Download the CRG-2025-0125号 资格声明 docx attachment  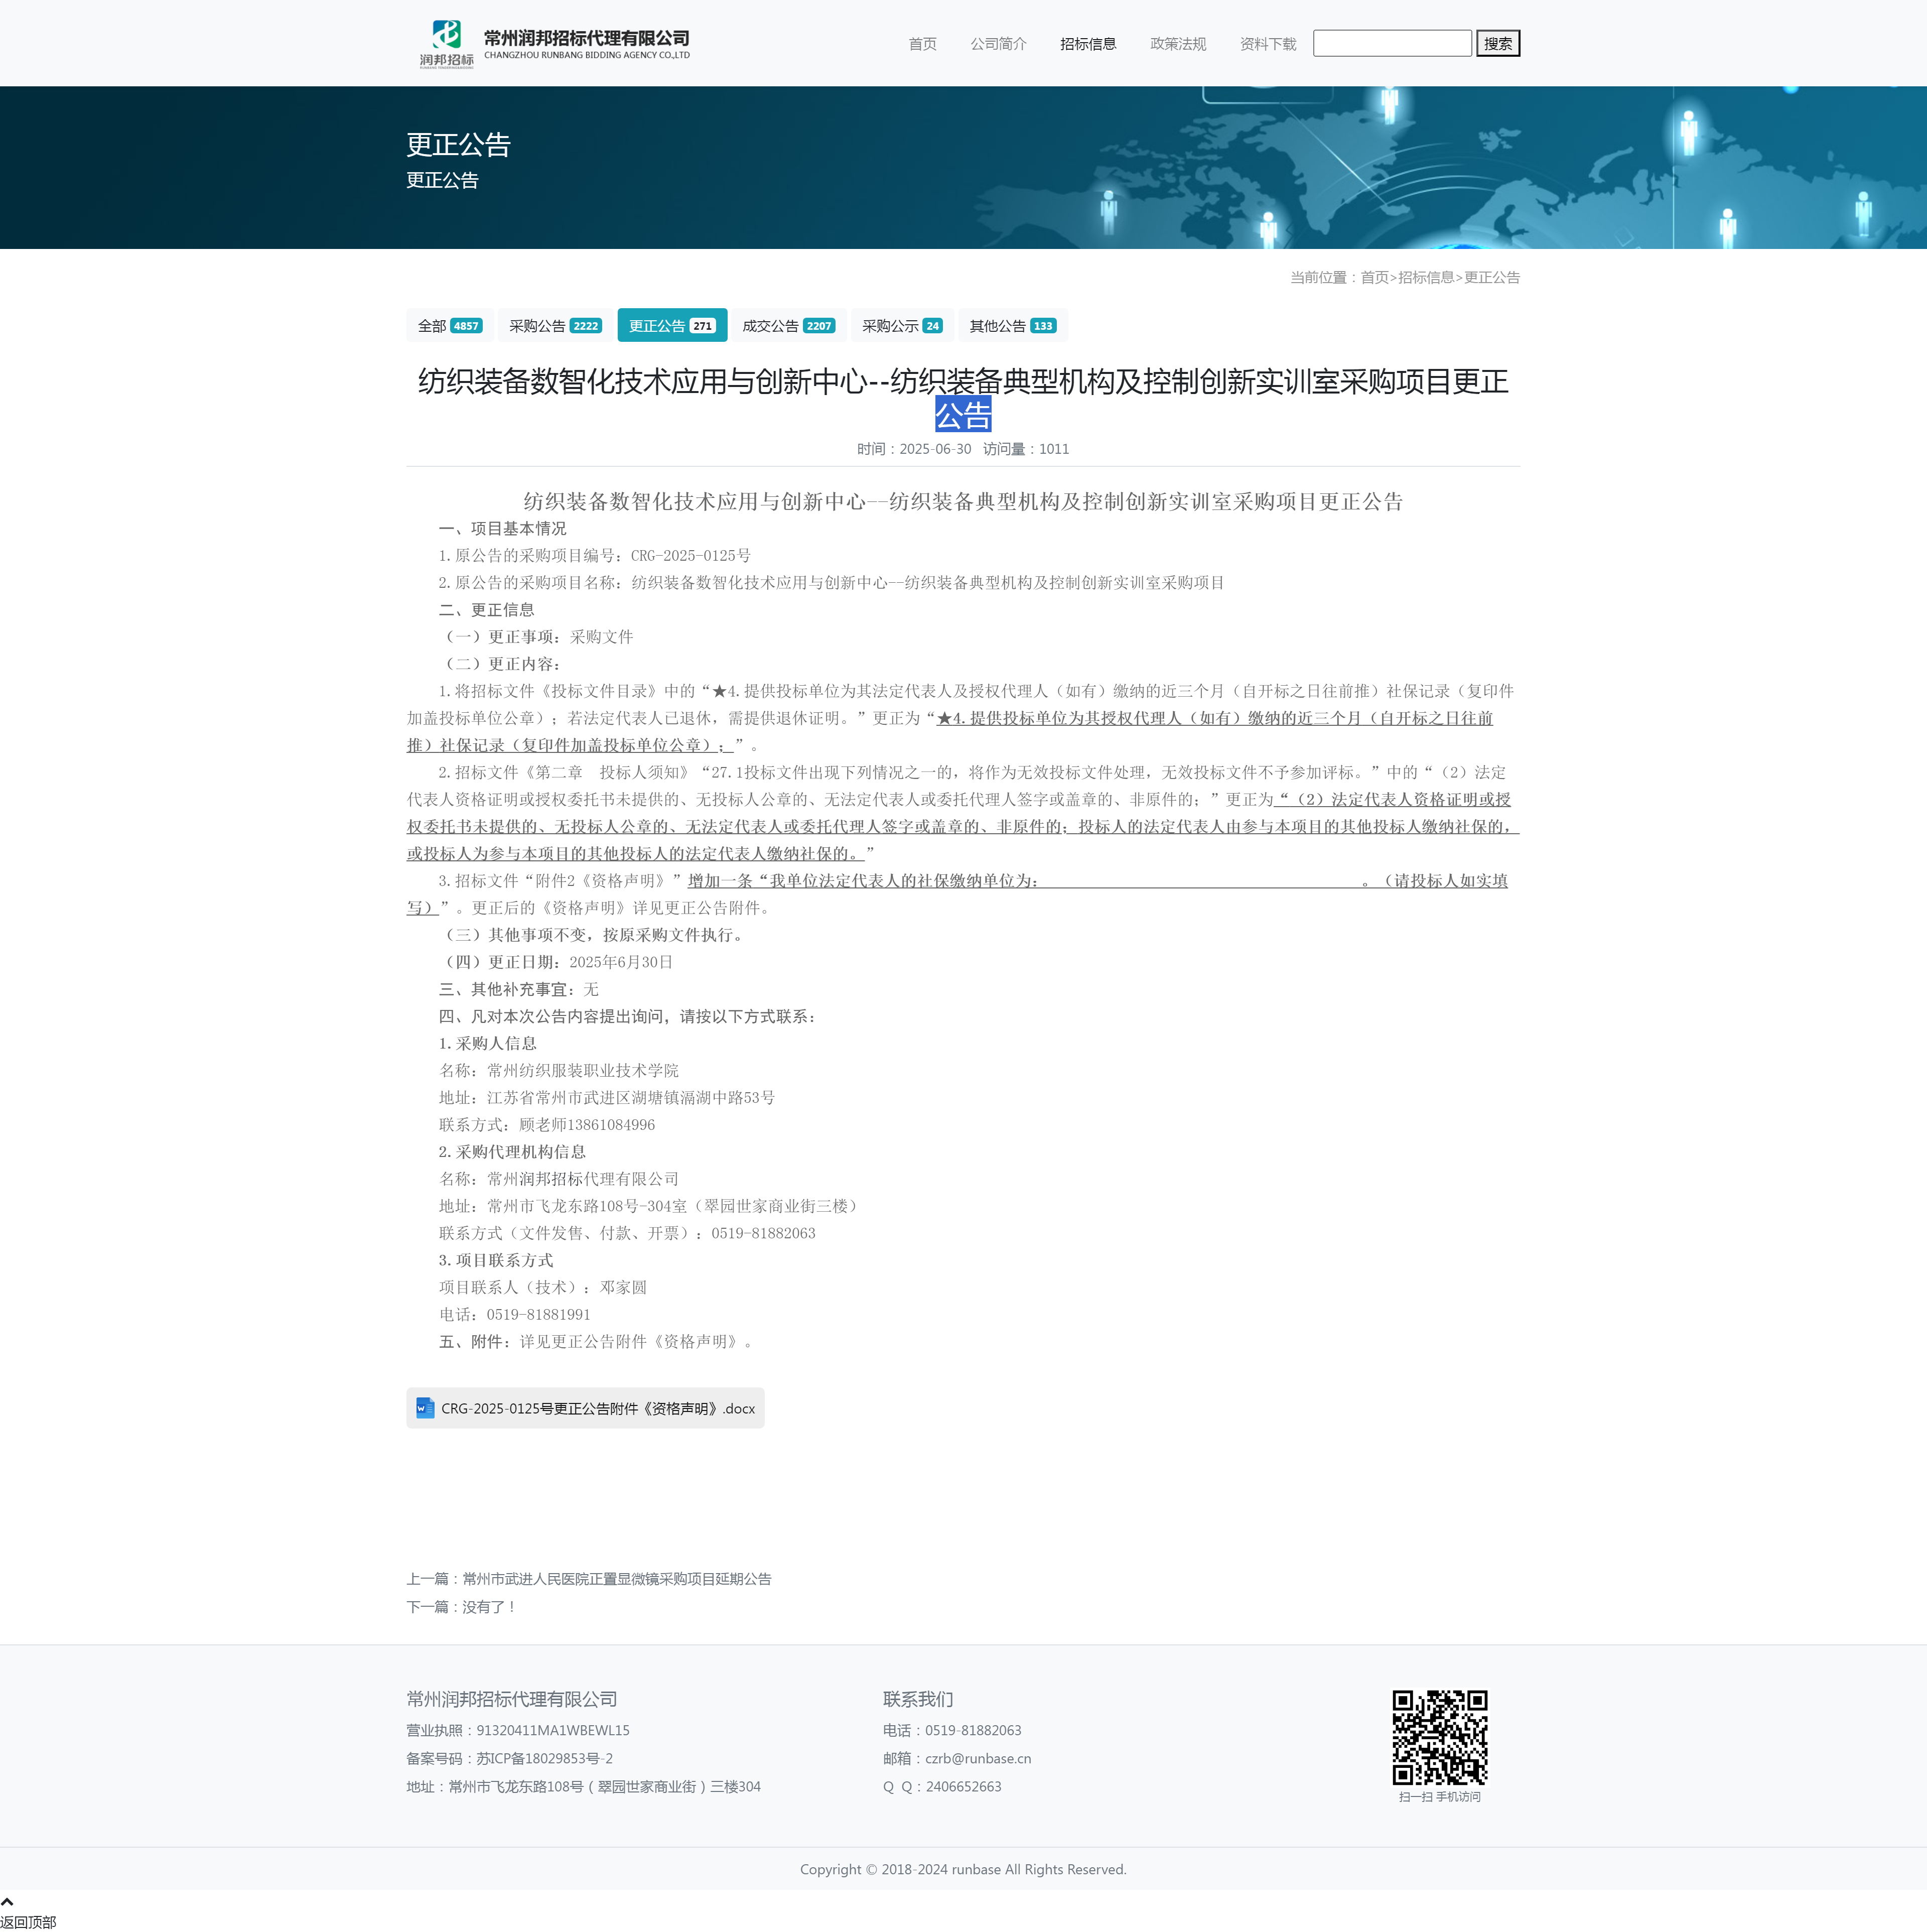tap(597, 1408)
